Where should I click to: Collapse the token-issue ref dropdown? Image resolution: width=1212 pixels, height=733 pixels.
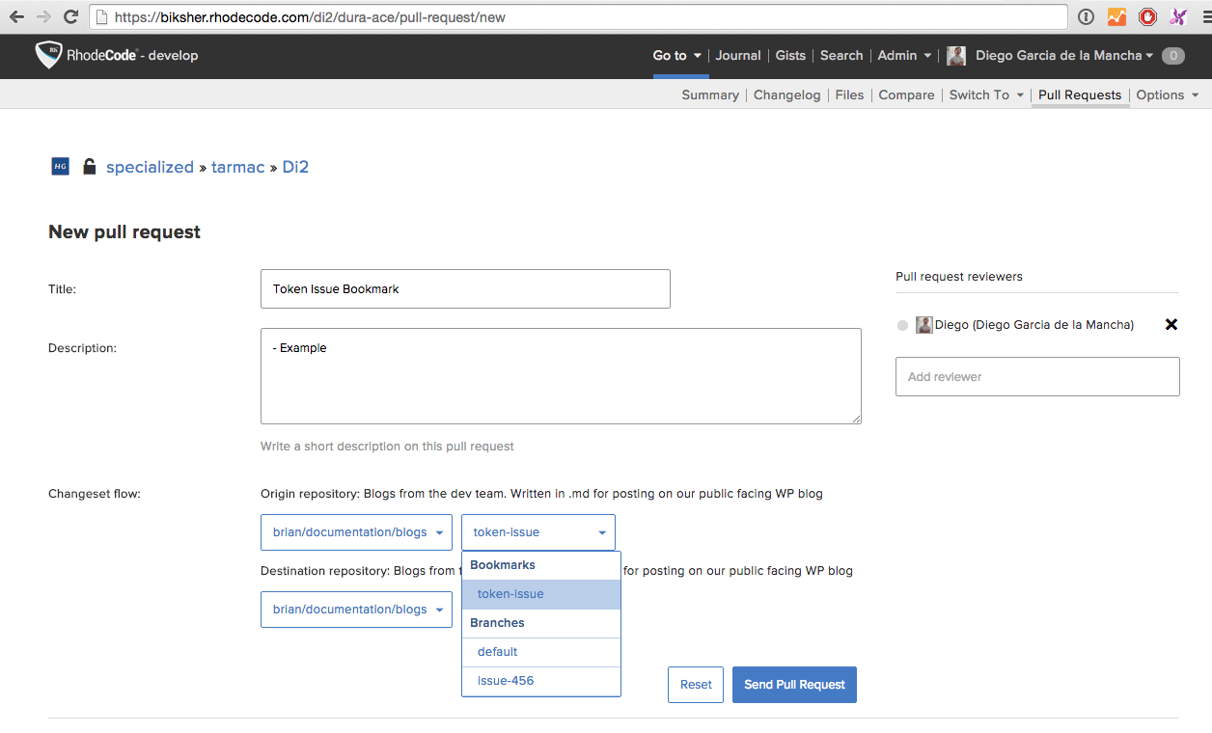point(537,532)
